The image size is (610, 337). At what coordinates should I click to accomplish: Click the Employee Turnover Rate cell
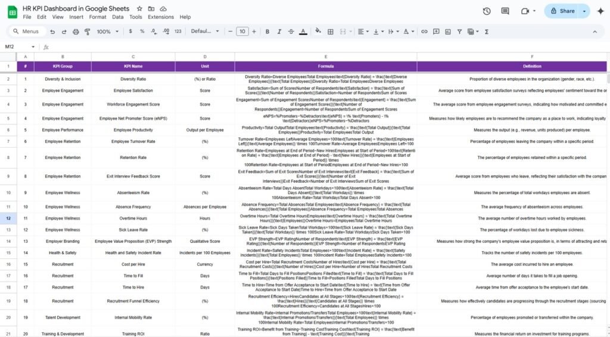point(133,142)
